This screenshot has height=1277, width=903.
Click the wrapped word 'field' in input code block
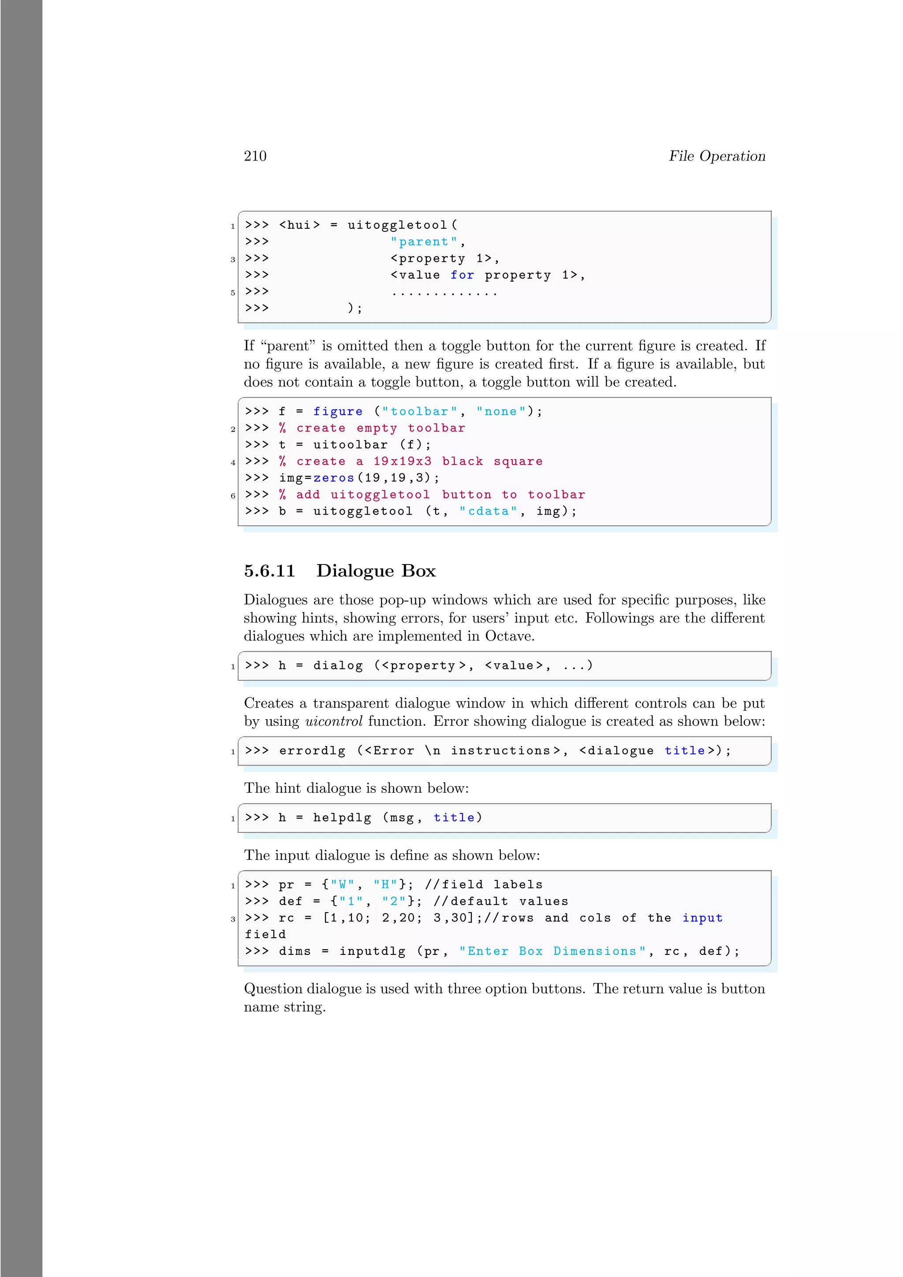(x=265, y=935)
